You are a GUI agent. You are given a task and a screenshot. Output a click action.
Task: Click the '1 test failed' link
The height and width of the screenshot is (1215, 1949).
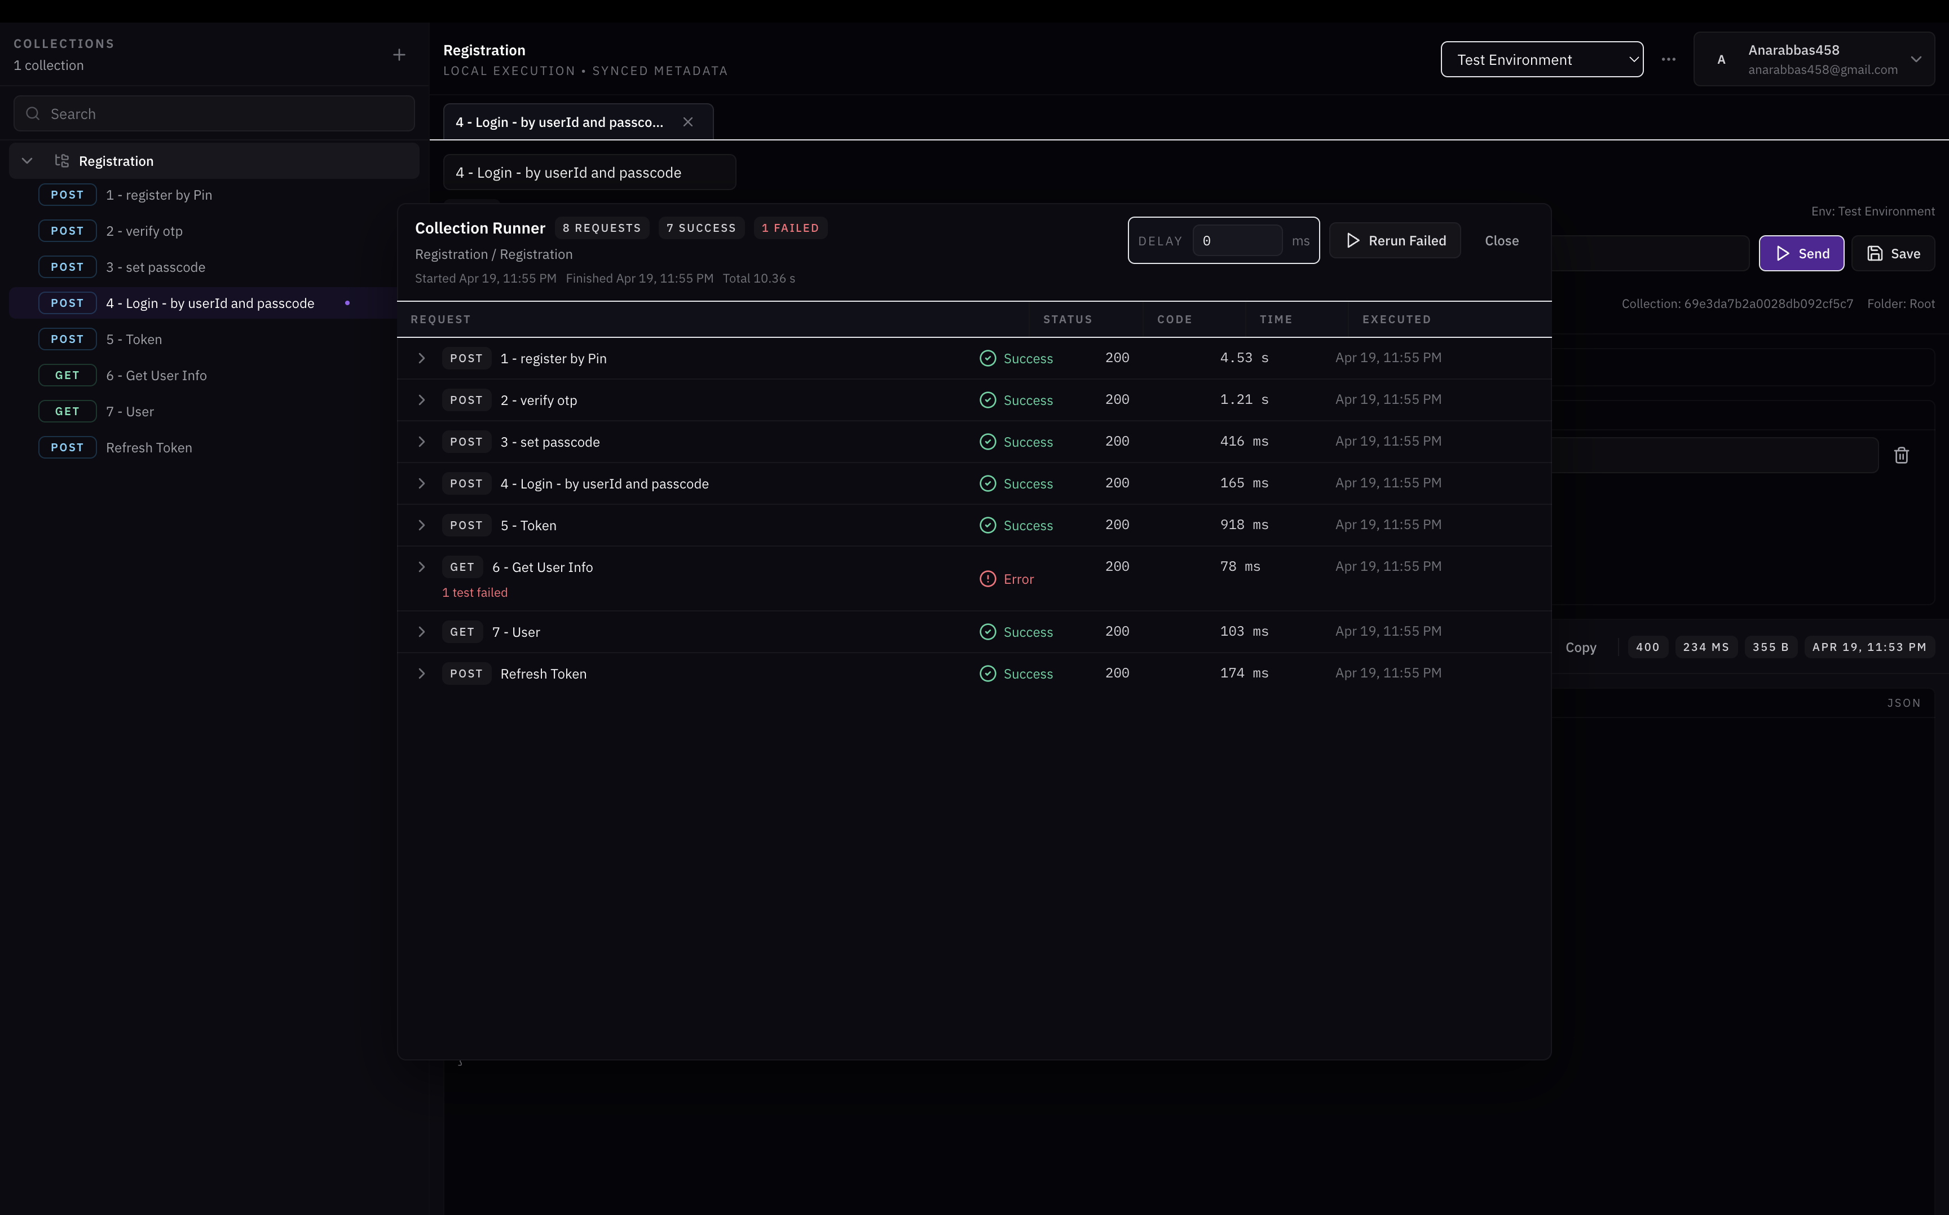475,592
